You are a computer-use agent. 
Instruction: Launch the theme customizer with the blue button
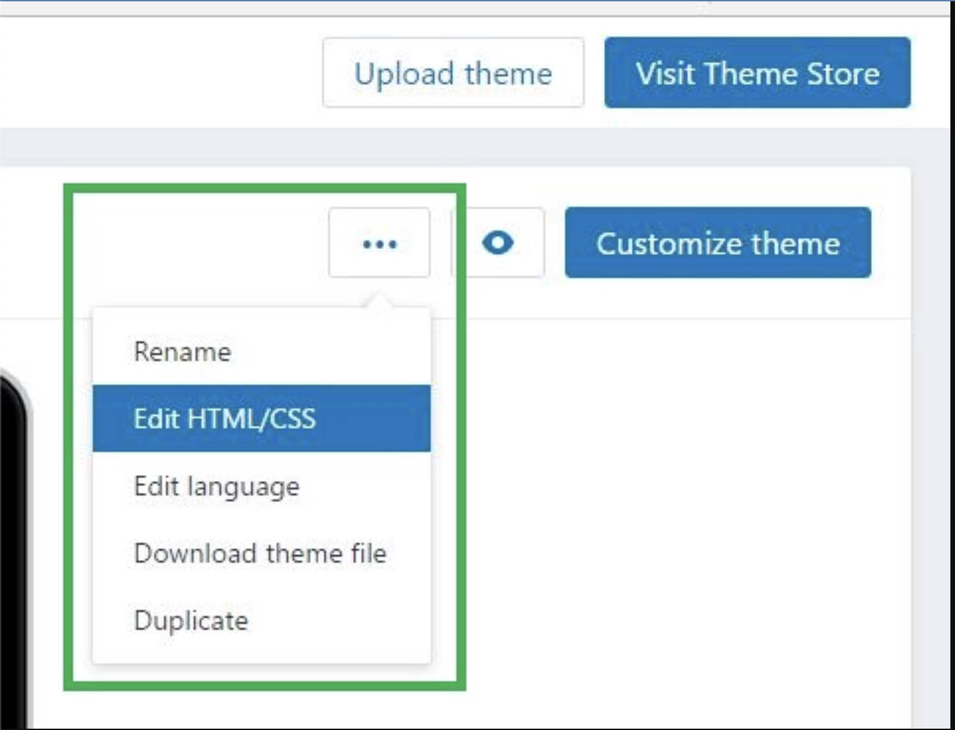click(x=718, y=243)
